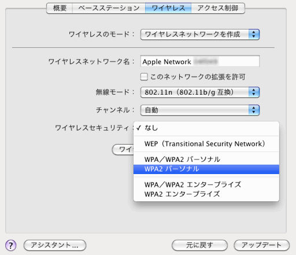Click the purple help question mark icon
Image resolution: width=296 pixels, height=255 pixels.
pos(11,245)
